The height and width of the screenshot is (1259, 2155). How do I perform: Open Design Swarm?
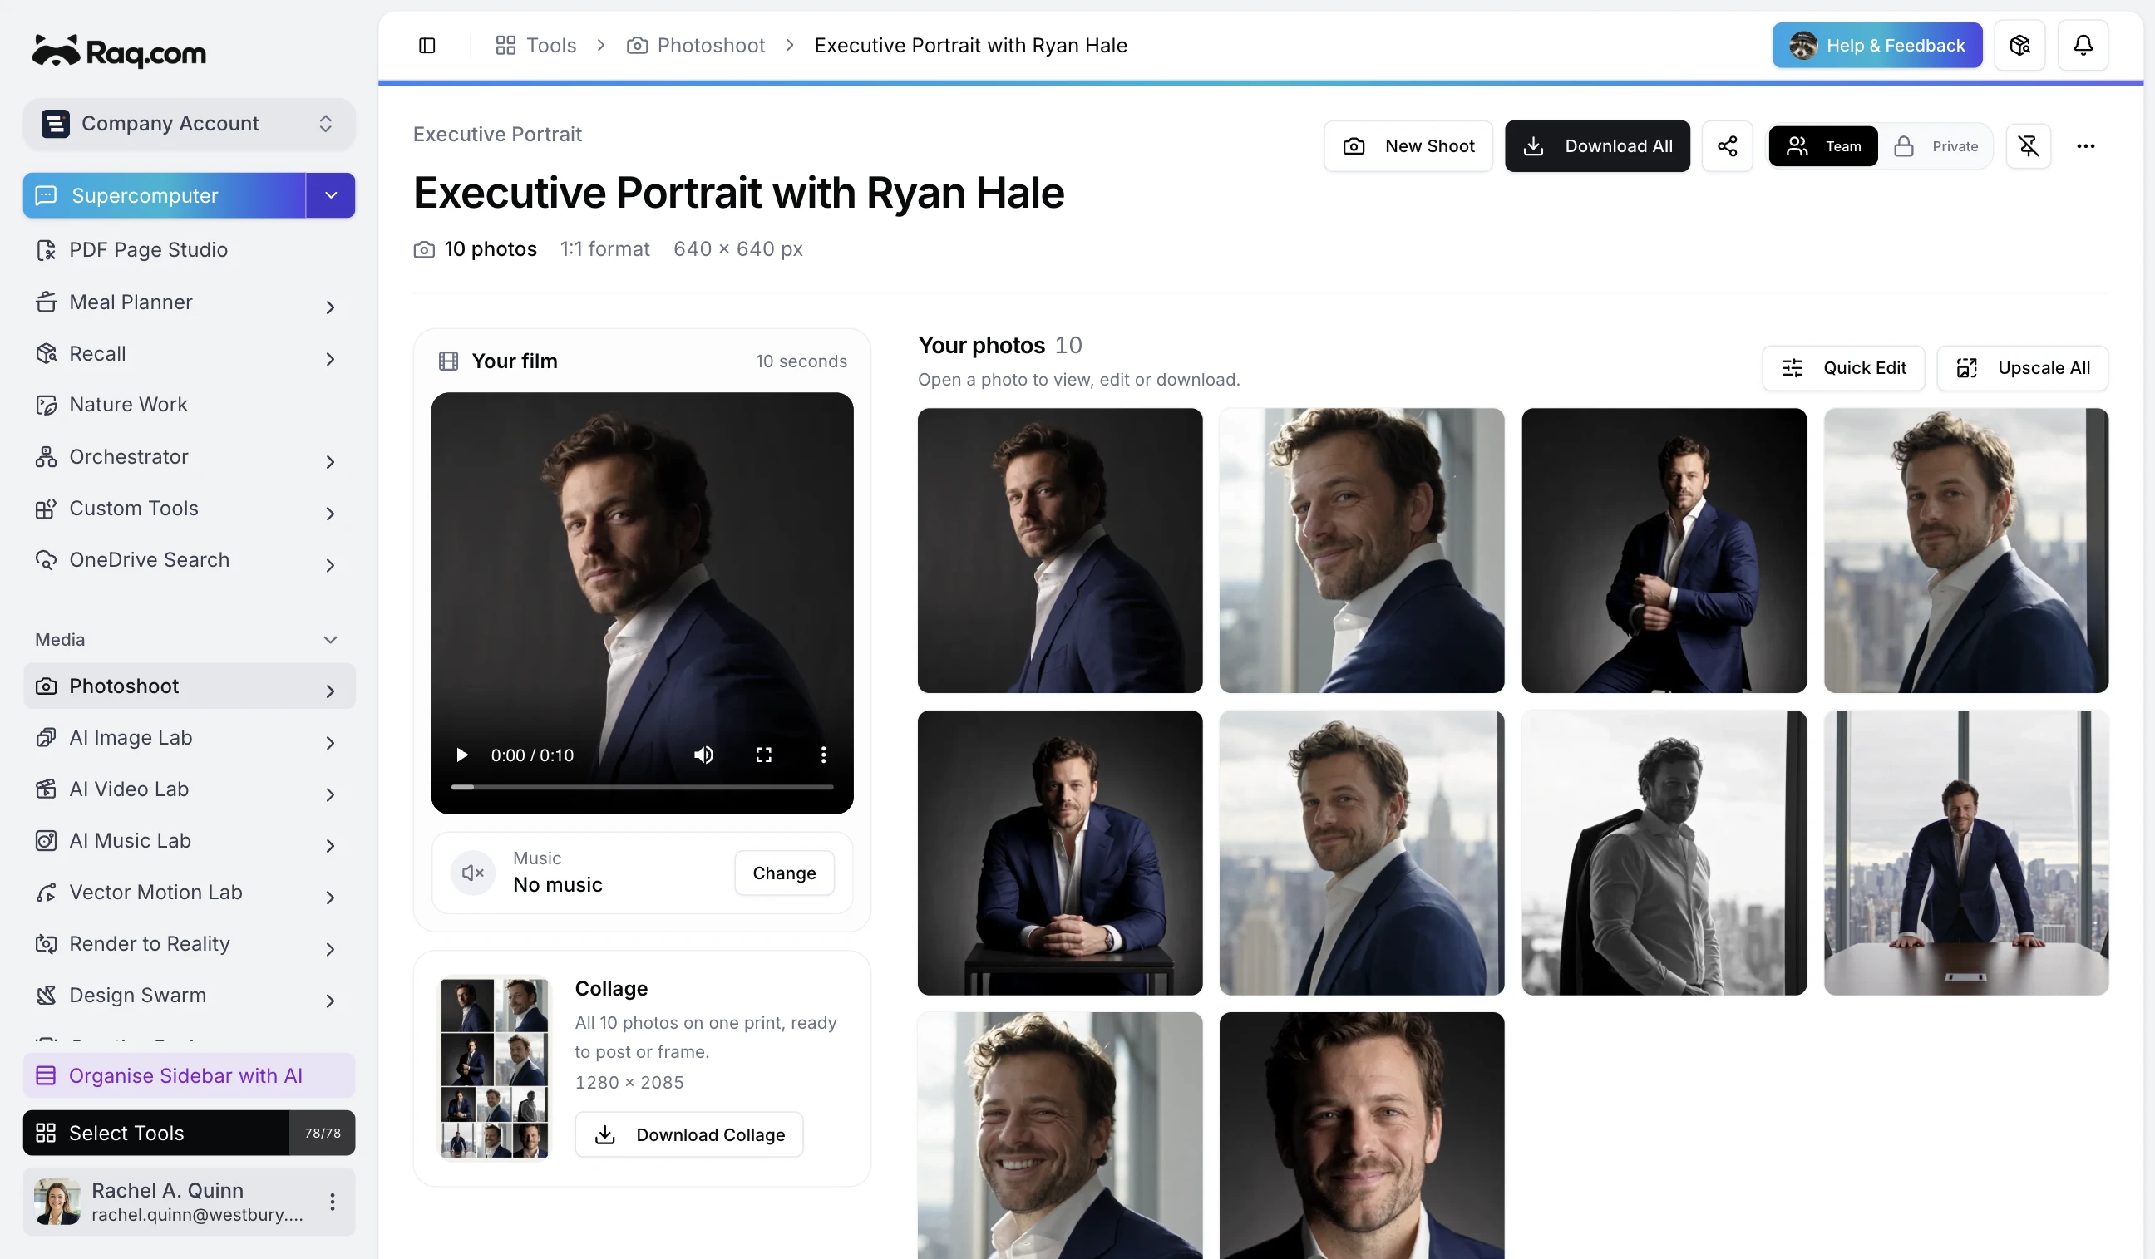click(189, 995)
